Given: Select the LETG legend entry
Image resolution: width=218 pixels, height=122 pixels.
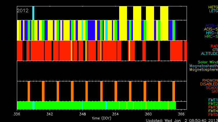Looking at the screenshot, I should coord(213,11).
